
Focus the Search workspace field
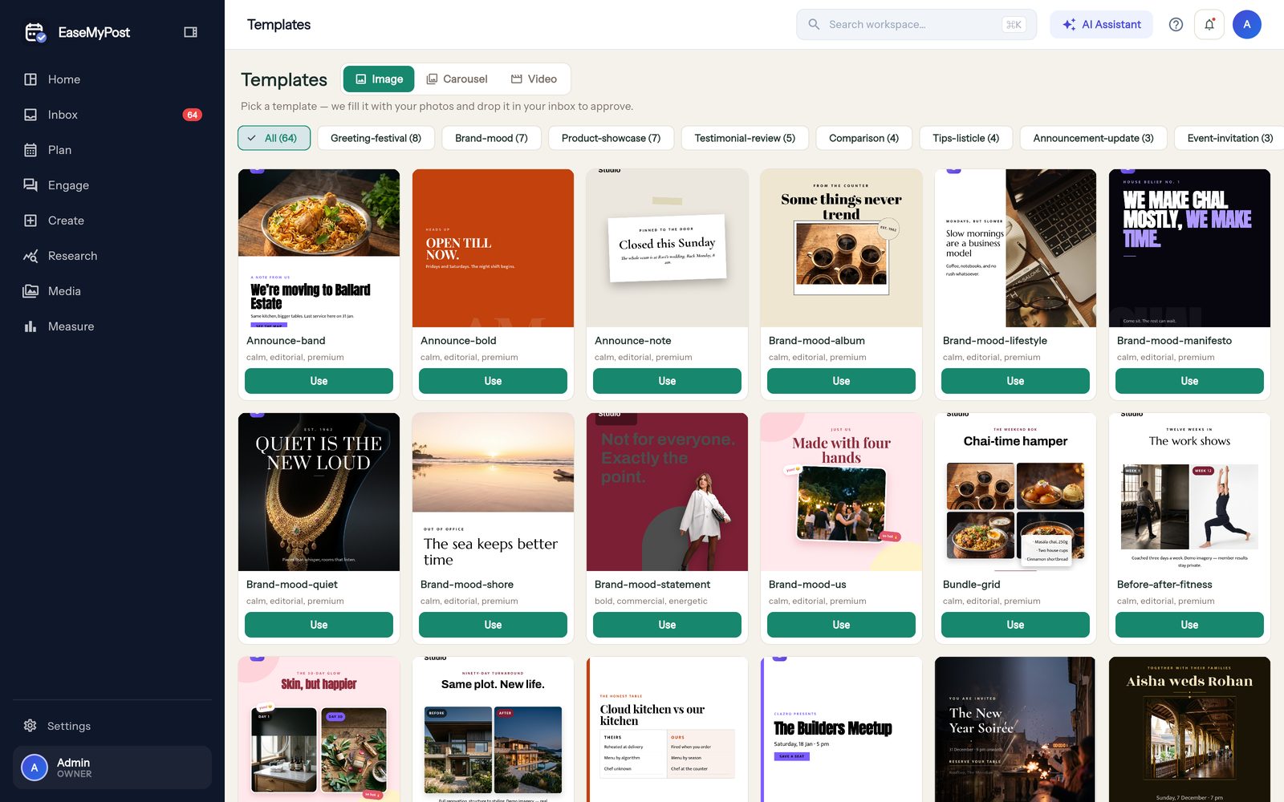916,24
